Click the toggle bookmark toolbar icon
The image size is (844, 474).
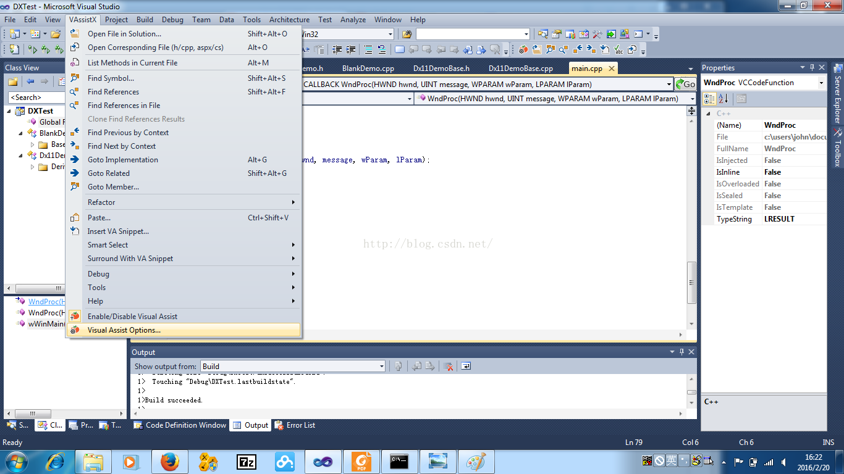coord(399,49)
